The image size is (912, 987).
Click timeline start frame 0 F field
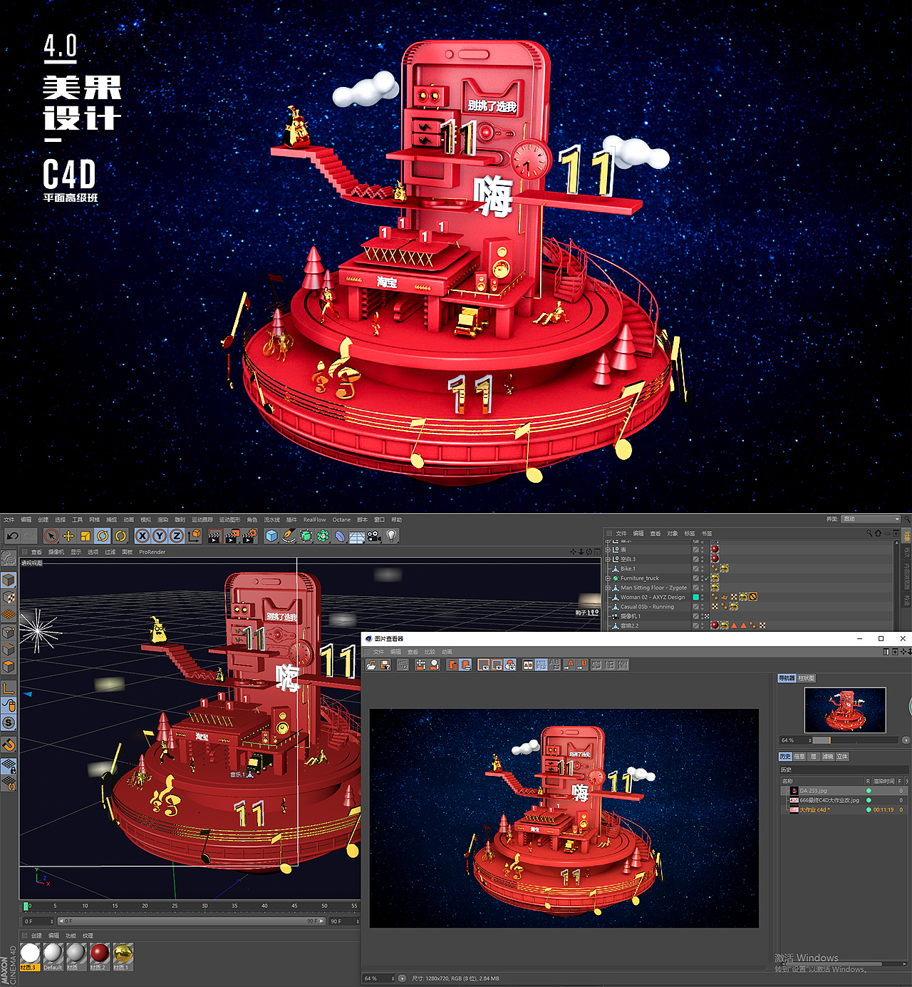click(x=38, y=921)
